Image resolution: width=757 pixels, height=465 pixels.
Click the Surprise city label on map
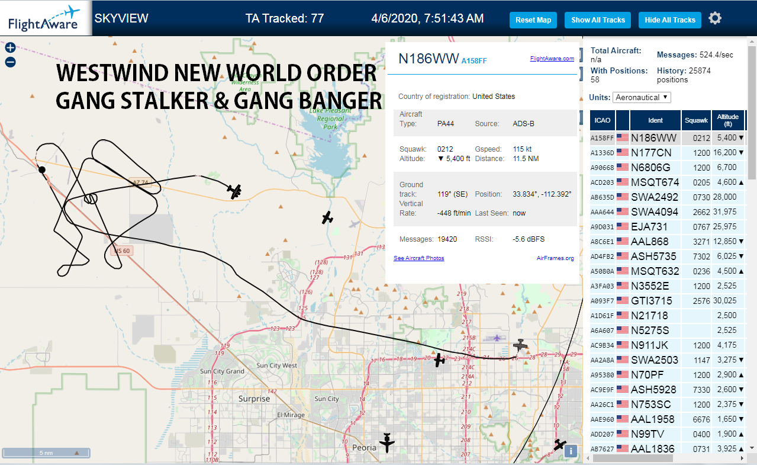coord(254,399)
